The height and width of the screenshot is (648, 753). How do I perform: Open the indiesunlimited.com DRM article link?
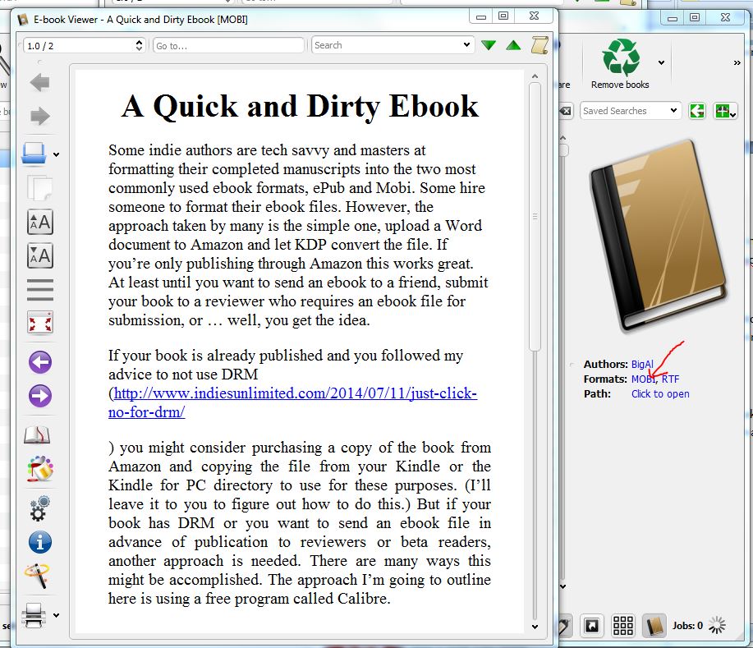[x=294, y=393]
